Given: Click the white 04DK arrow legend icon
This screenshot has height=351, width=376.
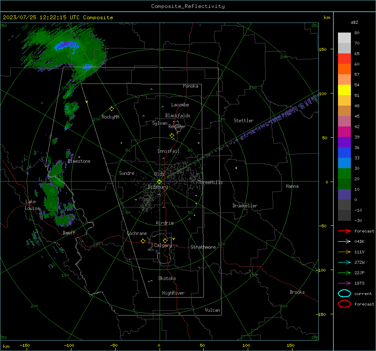Looking at the screenshot, I should [x=344, y=241].
